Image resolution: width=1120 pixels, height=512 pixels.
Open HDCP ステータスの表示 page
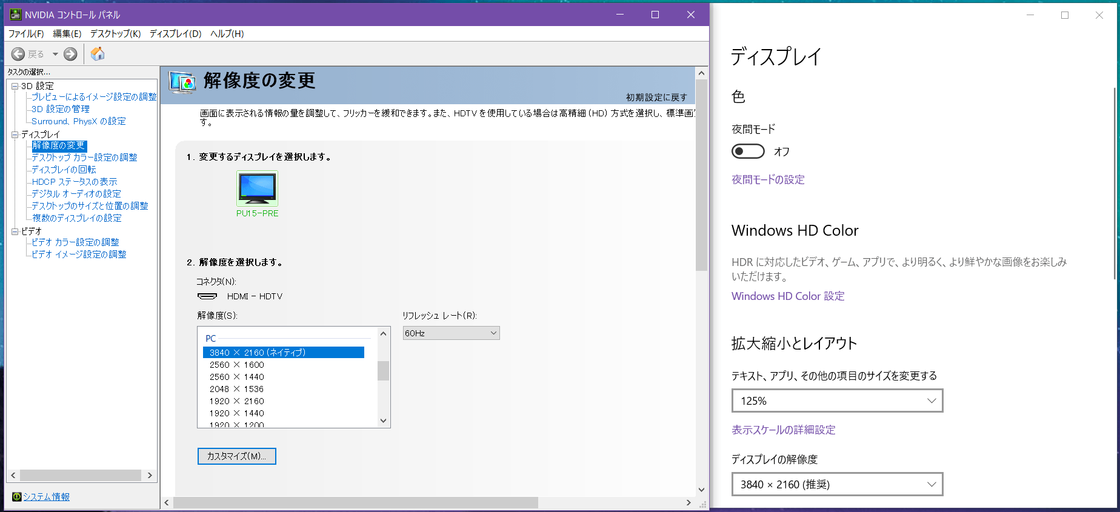point(75,182)
